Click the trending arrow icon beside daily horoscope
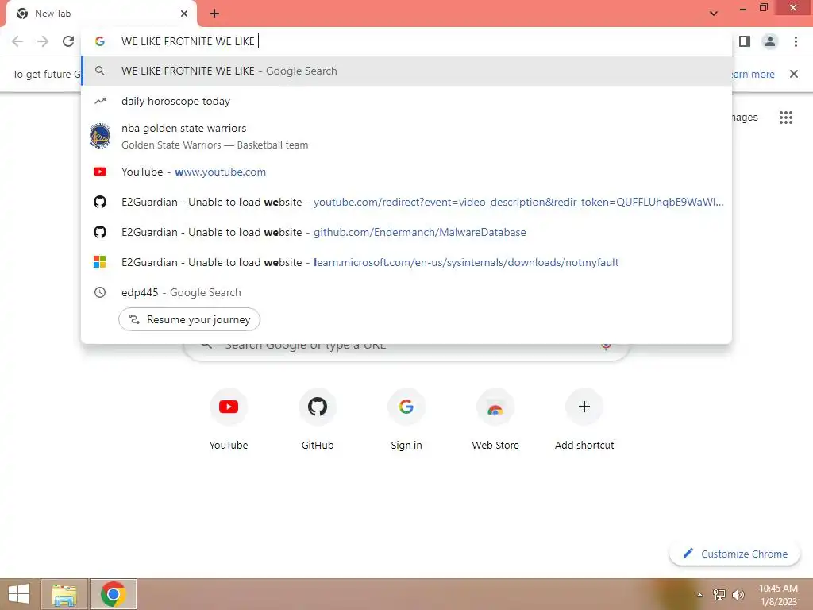813x610 pixels. [x=100, y=101]
